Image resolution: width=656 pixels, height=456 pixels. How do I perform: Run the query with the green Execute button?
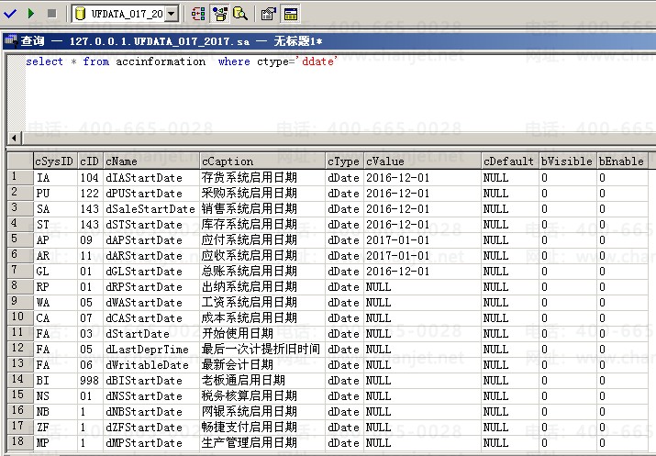30,14
